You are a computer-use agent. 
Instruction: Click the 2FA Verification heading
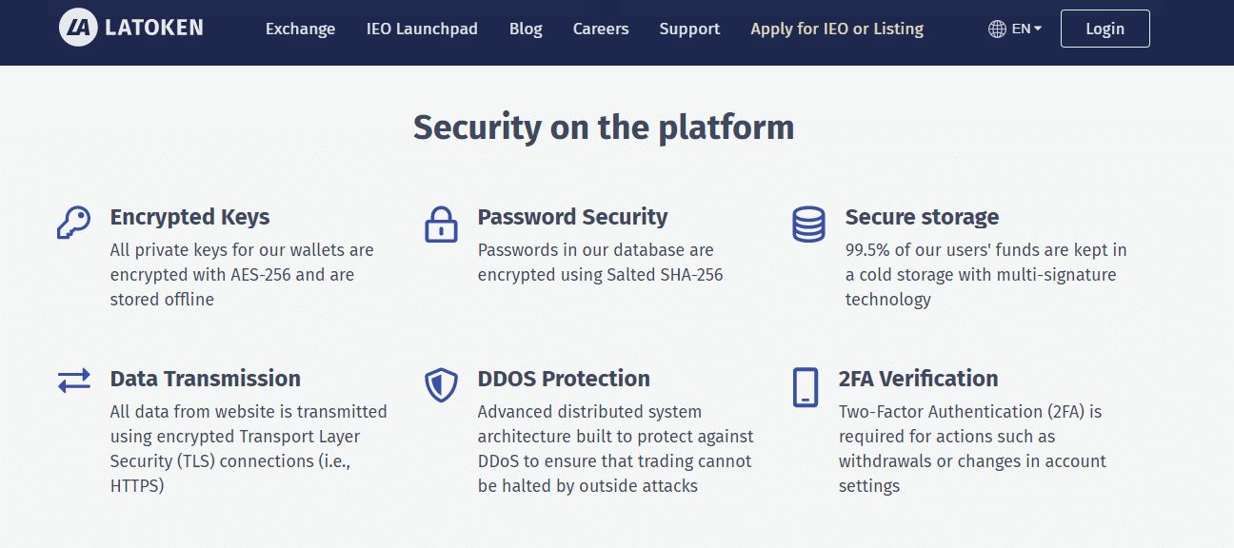tap(918, 379)
